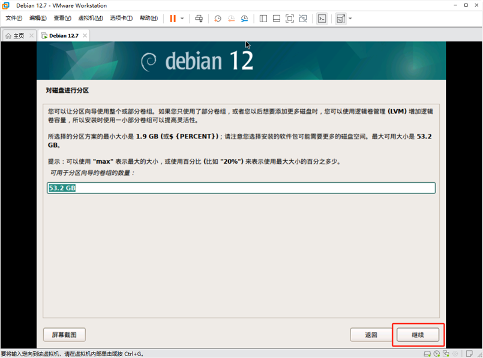Open the message log icon in status bar
The height and width of the screenshot is (358, 483).
coord(469,354)
